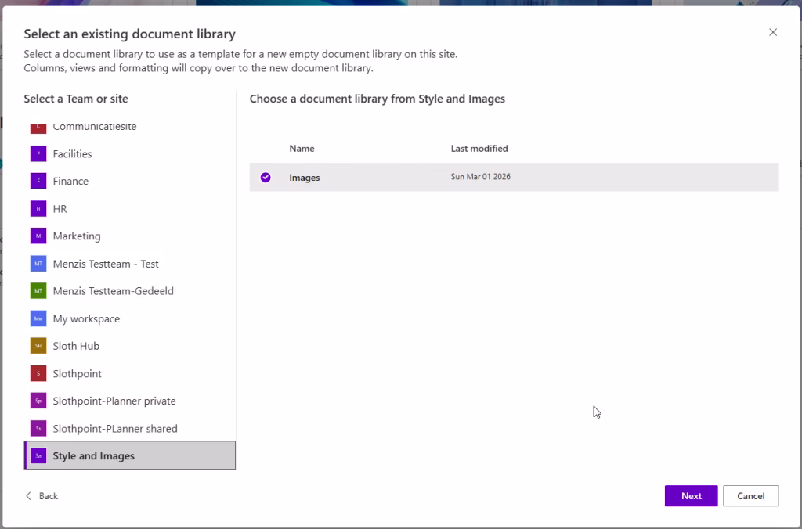Screen dimensions: 802x529
Task: Choose the Style and Images site
Action: [94, 456]
